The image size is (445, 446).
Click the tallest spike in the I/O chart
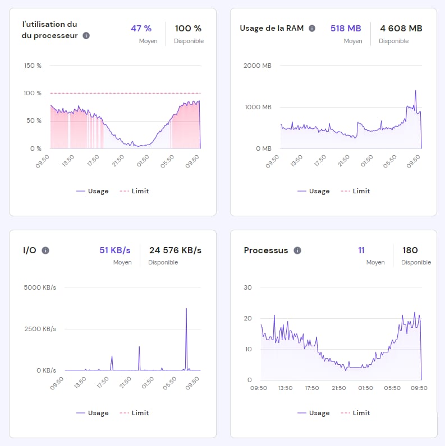(x=186, y=309)
